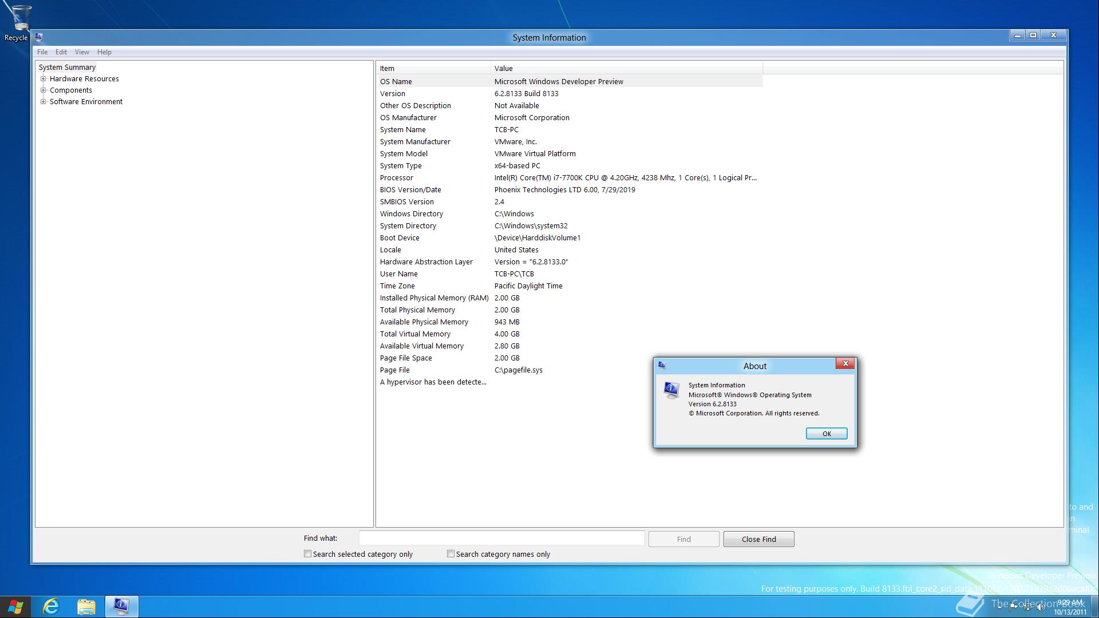The width and height of the screenshot is (1099, 618).
Task: Click the Find what input field
Action: coord(501,538)
